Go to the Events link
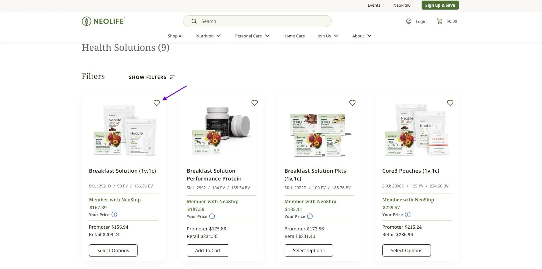542x269 pixels. pos(374,5)
